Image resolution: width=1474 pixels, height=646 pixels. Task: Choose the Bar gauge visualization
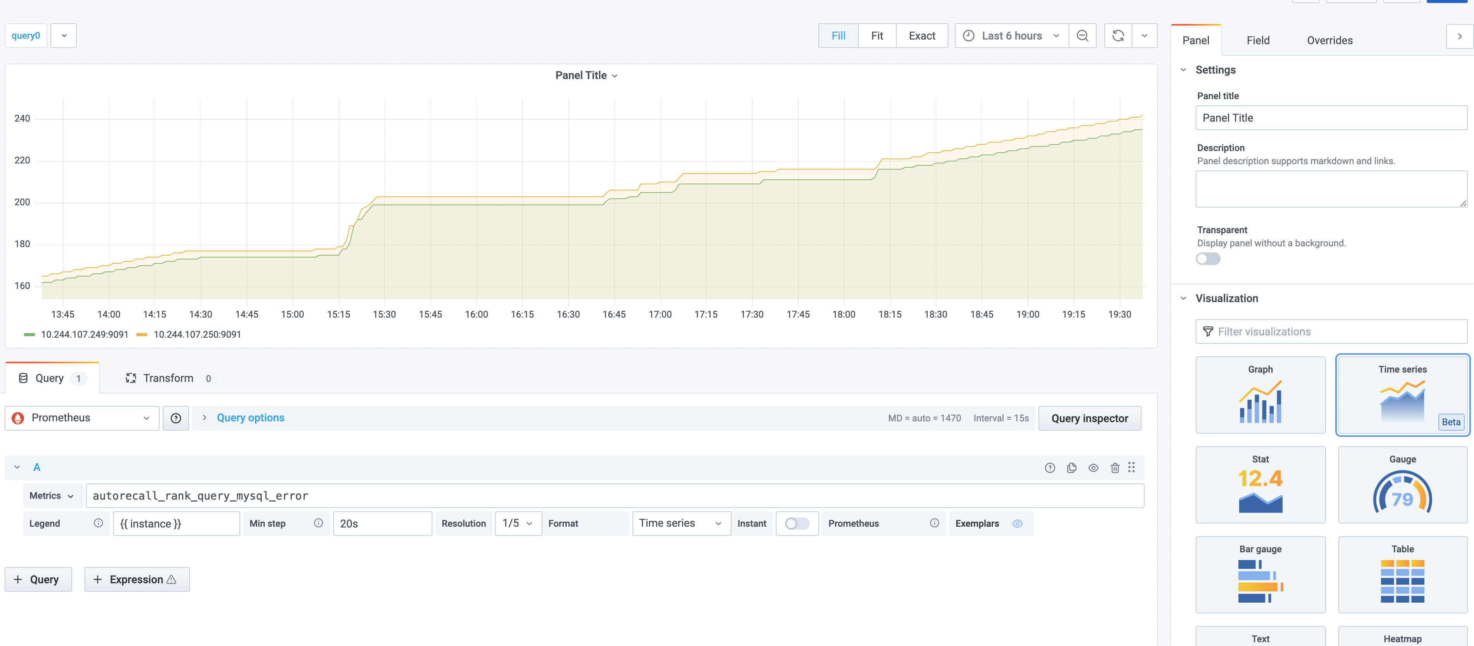coord(1260,574)
